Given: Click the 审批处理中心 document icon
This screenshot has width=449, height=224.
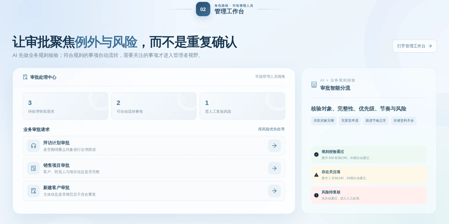Looking at the screenshot, I should click(25, 77).
